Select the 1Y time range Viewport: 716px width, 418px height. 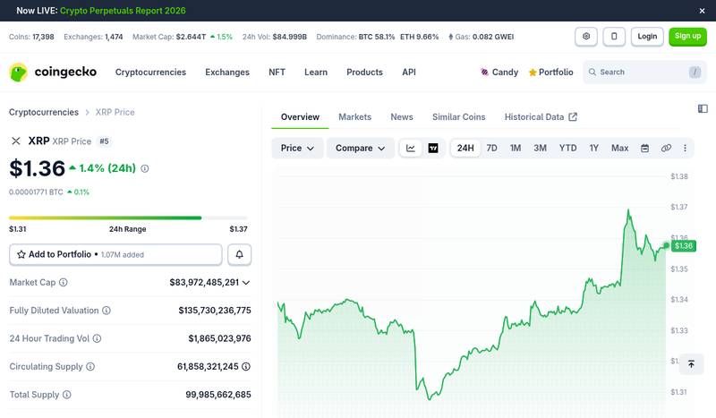tap(594, 148)
